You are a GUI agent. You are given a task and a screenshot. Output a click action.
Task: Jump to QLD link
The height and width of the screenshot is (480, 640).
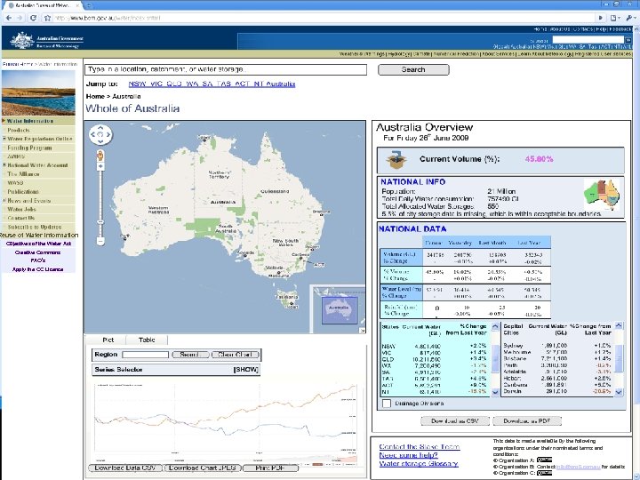(x=174, y=84)
